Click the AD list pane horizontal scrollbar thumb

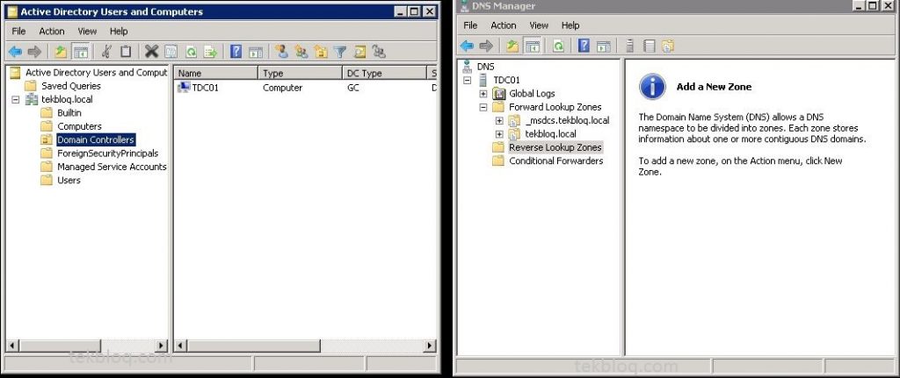[253, 346]
